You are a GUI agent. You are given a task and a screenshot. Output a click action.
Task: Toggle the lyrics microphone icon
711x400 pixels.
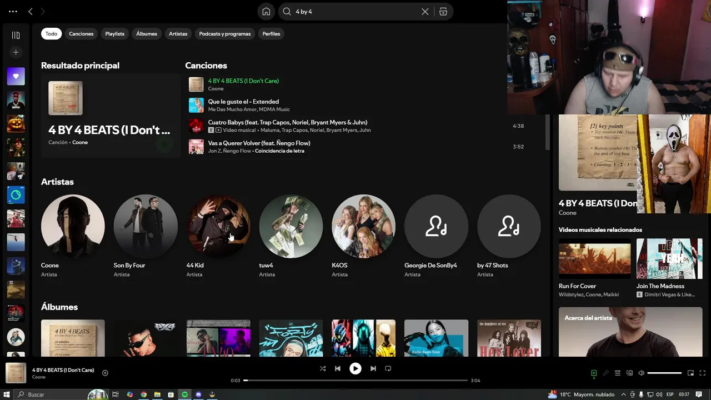coord(605,373)
